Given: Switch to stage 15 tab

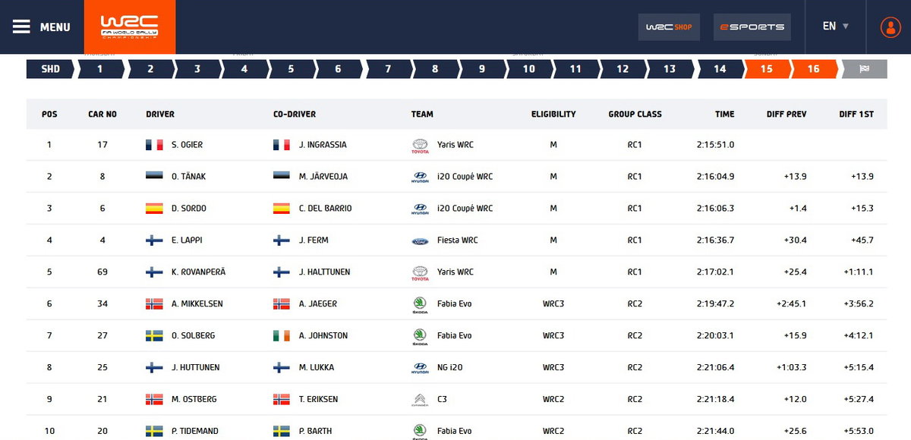Looking at the screenshot, I should (x=768, y=69).
